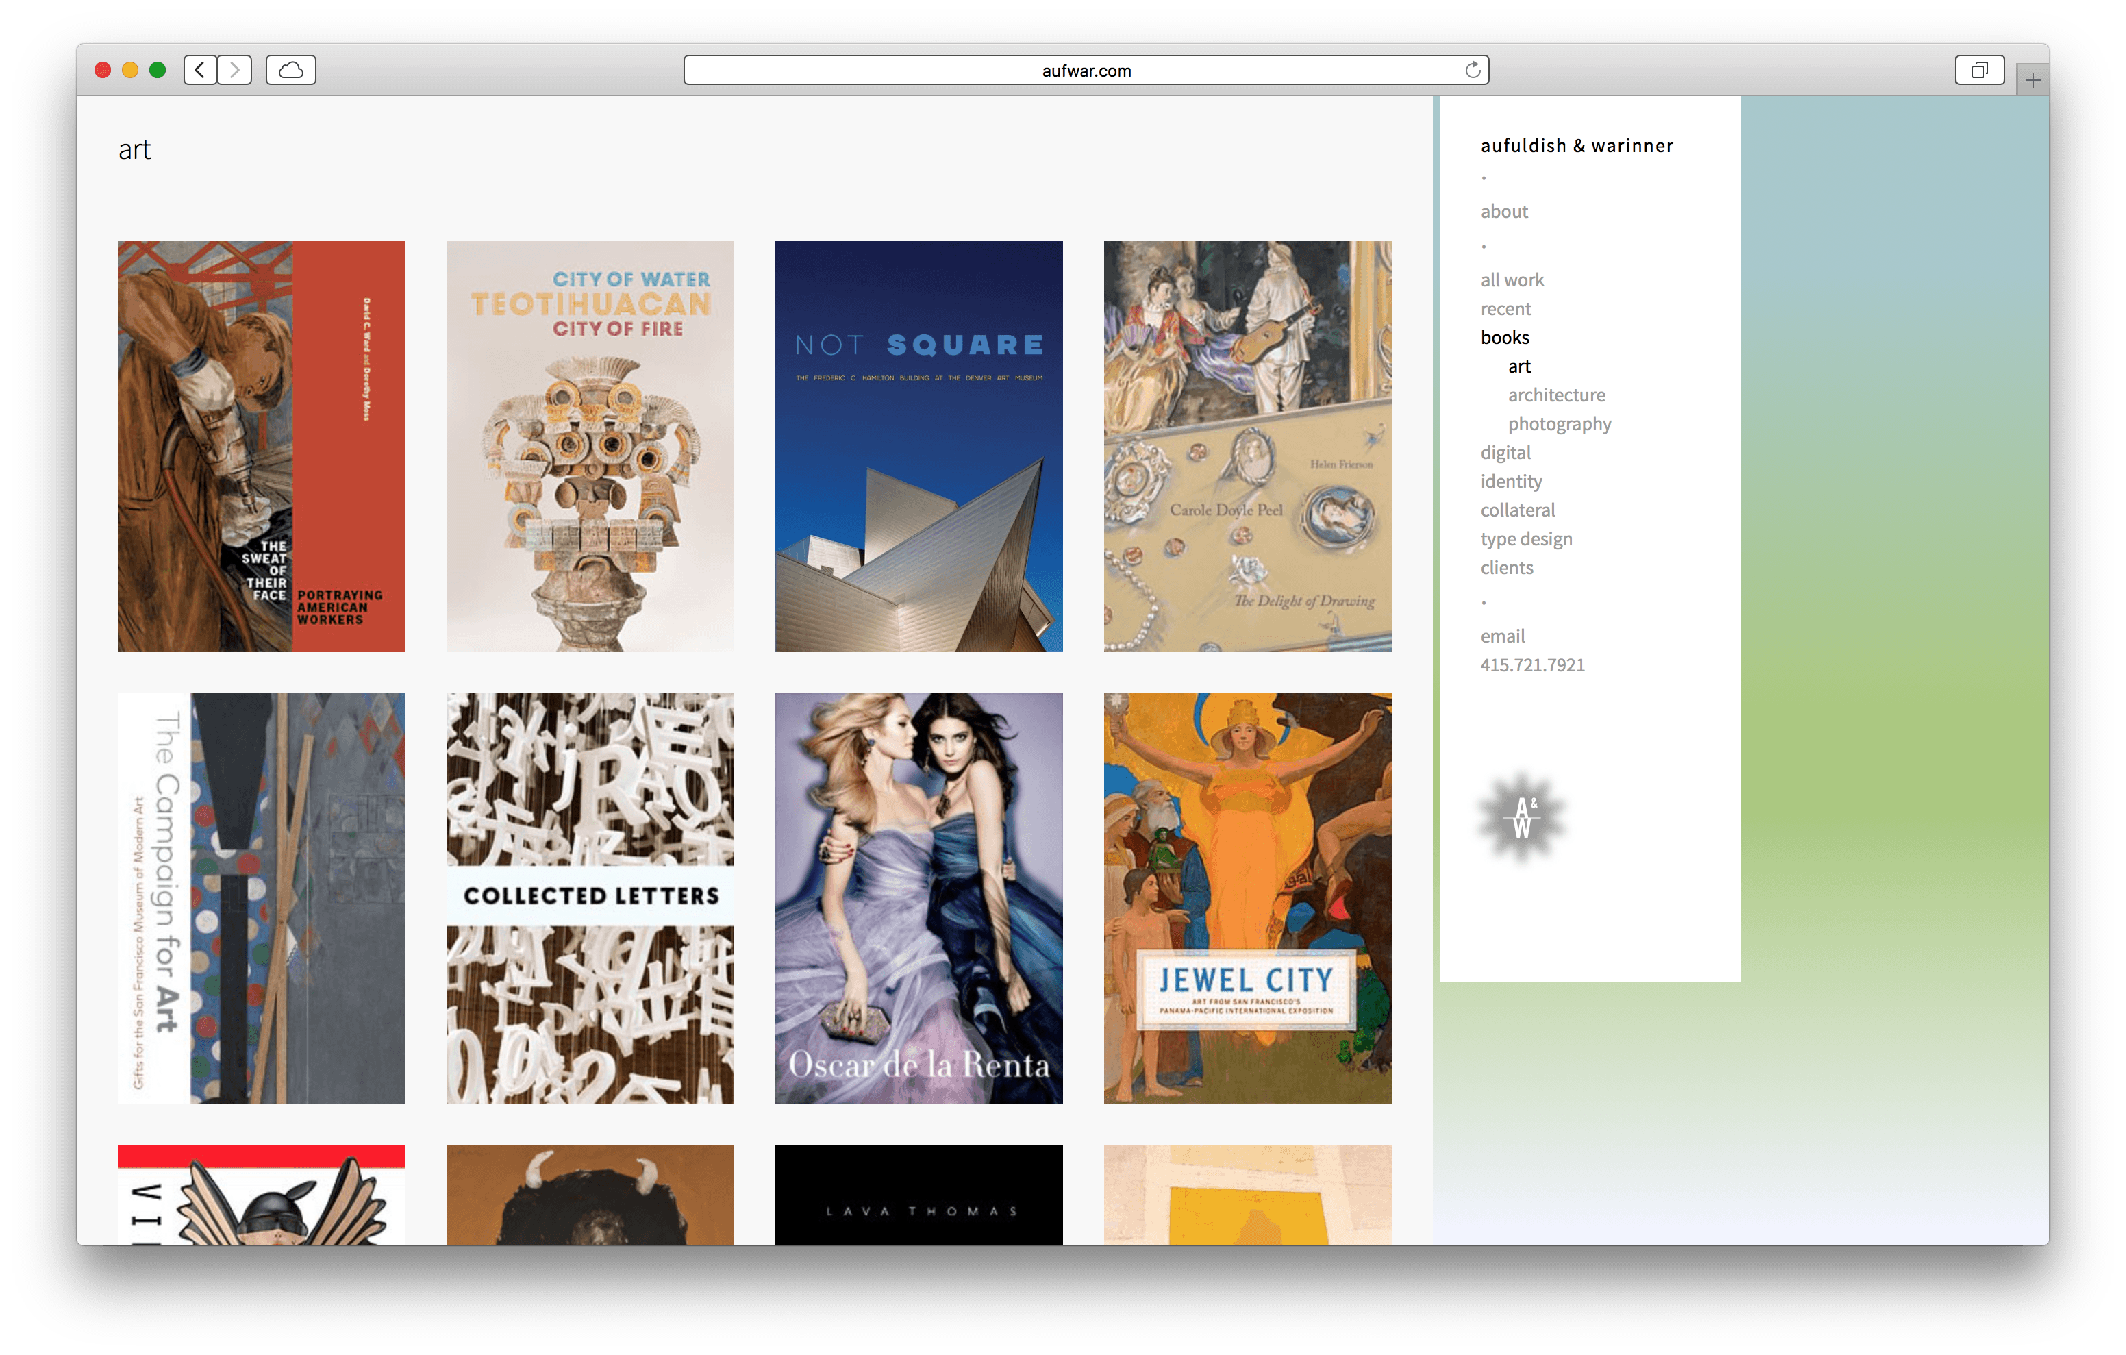This screenshot has width=2126, height=1355.
Task: Go to all work section
Action: point(1512,280)
